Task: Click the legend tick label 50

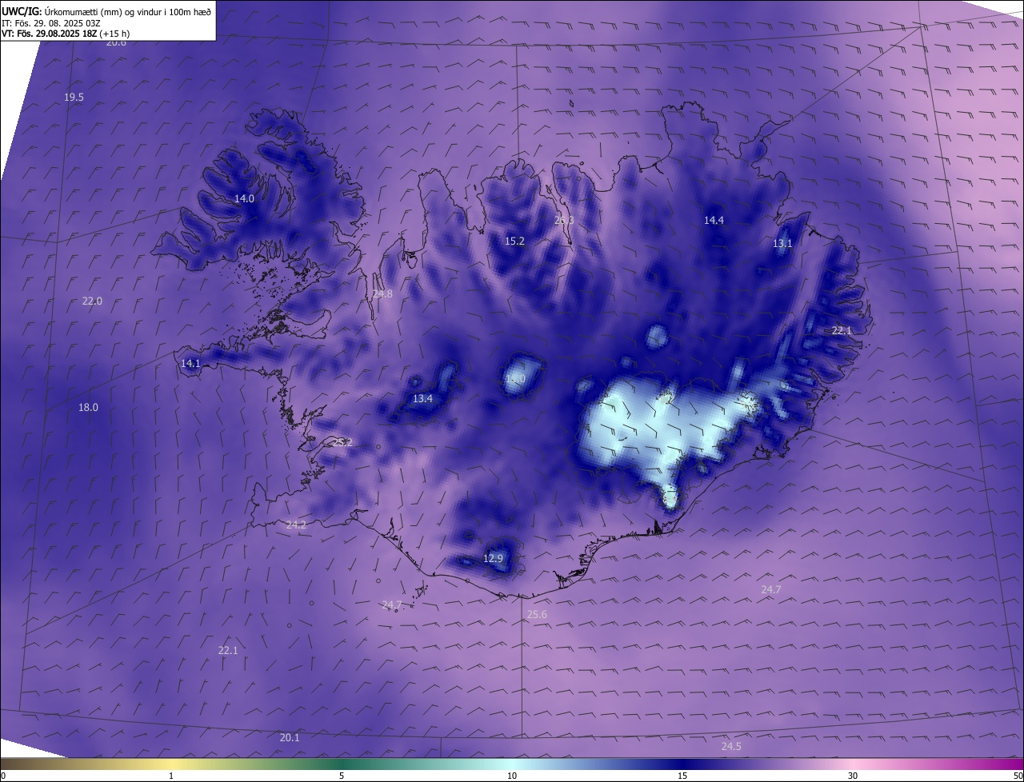Action: tap(1018, 776)
